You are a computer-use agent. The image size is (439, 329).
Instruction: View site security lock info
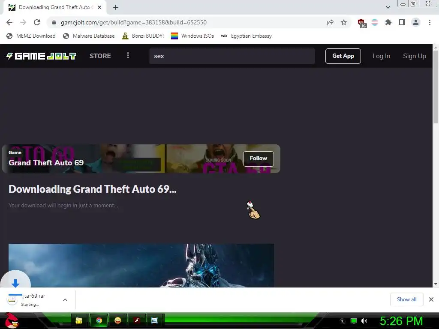54,22
